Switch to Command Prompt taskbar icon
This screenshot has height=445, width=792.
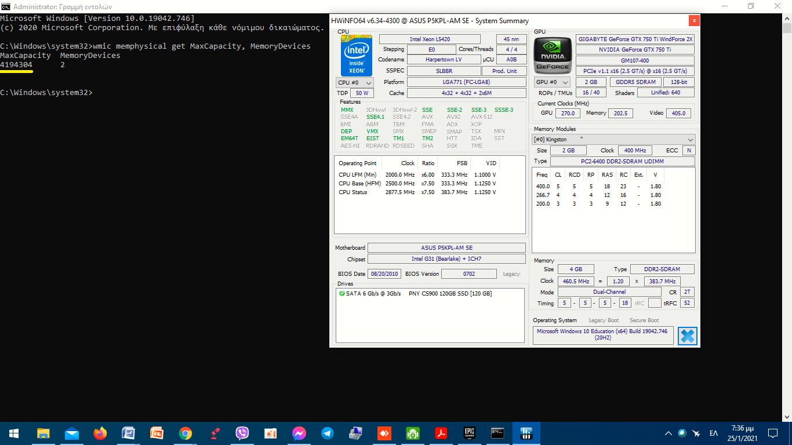(497, 433)
